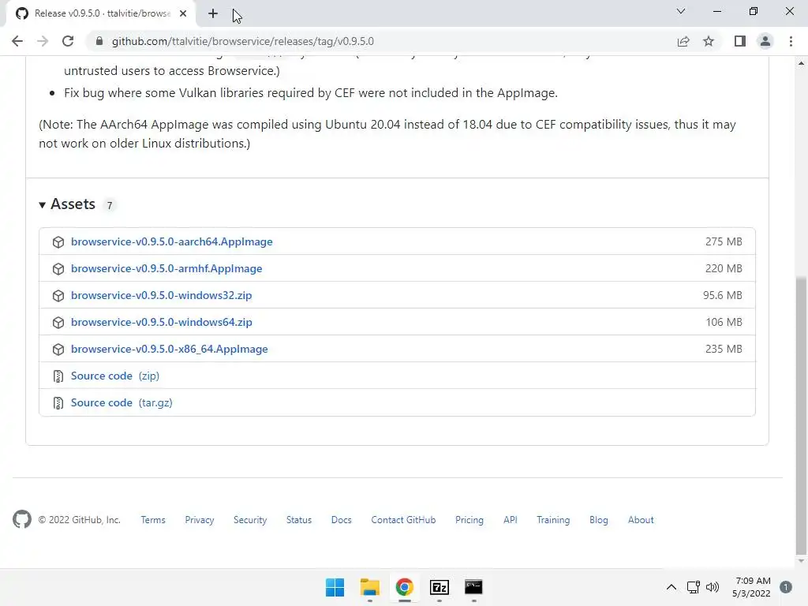
Task: Select the Release v0.9.5.0 tab
Action: (x=101, y=13)
